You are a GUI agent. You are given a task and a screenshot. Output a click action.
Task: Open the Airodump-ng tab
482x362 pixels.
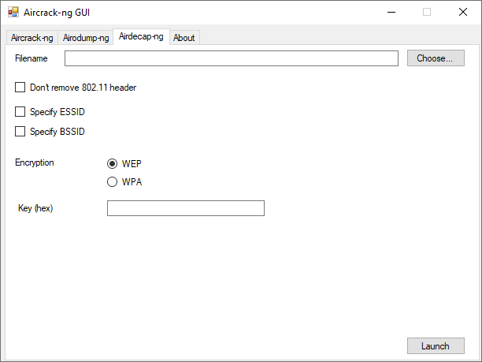pos(86,38)
